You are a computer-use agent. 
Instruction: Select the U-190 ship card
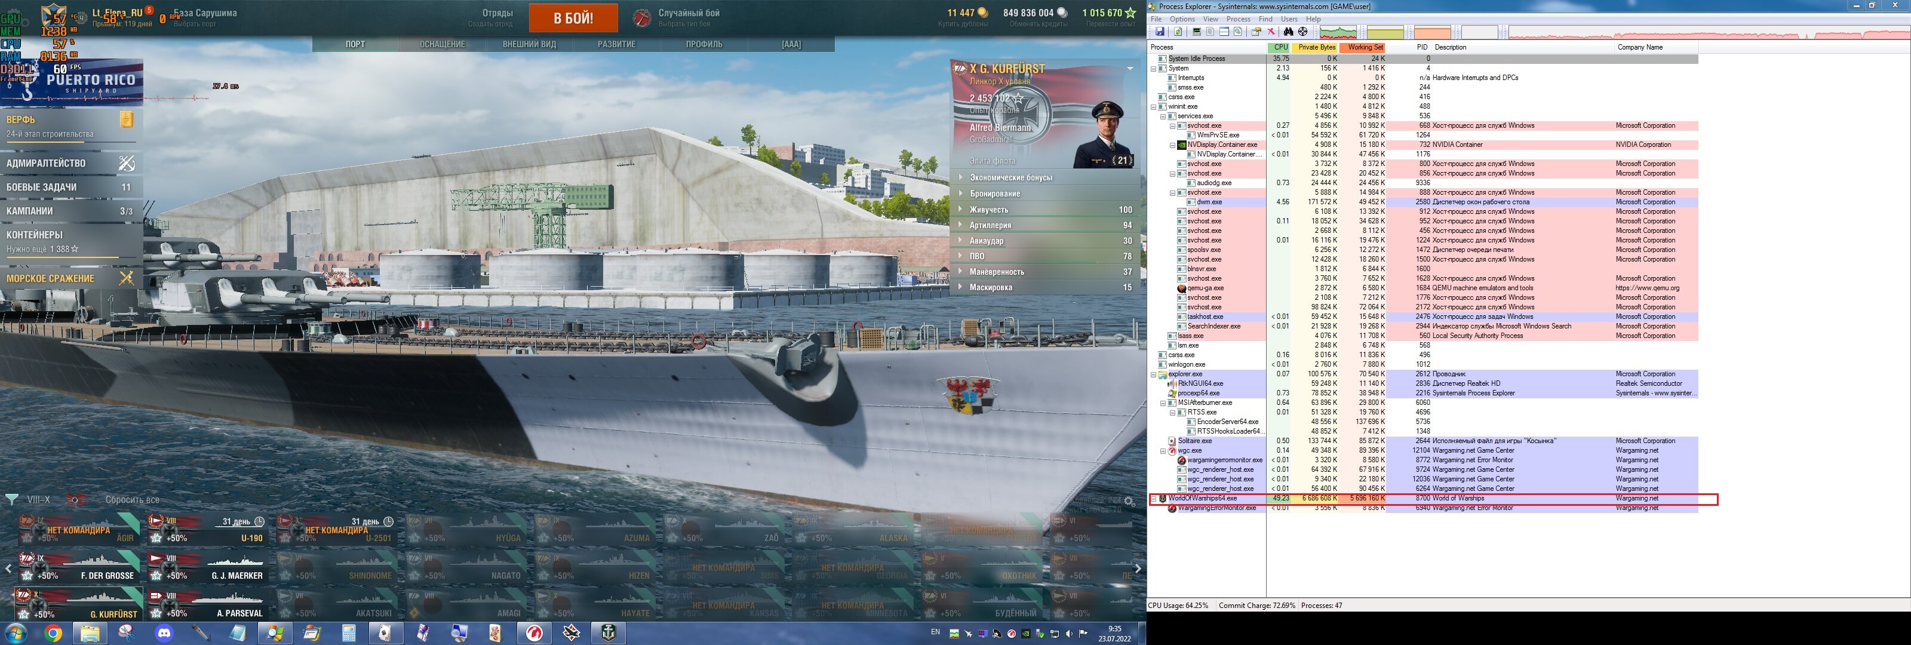pos(207,529)
